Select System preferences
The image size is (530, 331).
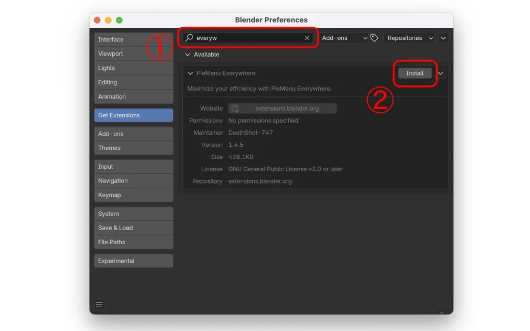pyautogui.click(x=134, y=214)
